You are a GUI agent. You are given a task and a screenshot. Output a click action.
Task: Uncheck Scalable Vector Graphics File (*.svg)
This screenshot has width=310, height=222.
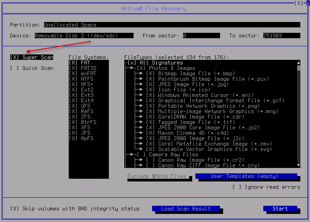(151, 149)
